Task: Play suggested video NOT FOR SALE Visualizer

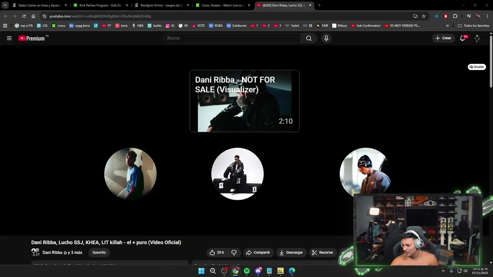Action: 245,101
